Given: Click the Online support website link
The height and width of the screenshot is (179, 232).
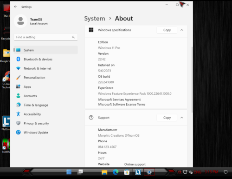Looking at the screenshot, I should 135,164.
